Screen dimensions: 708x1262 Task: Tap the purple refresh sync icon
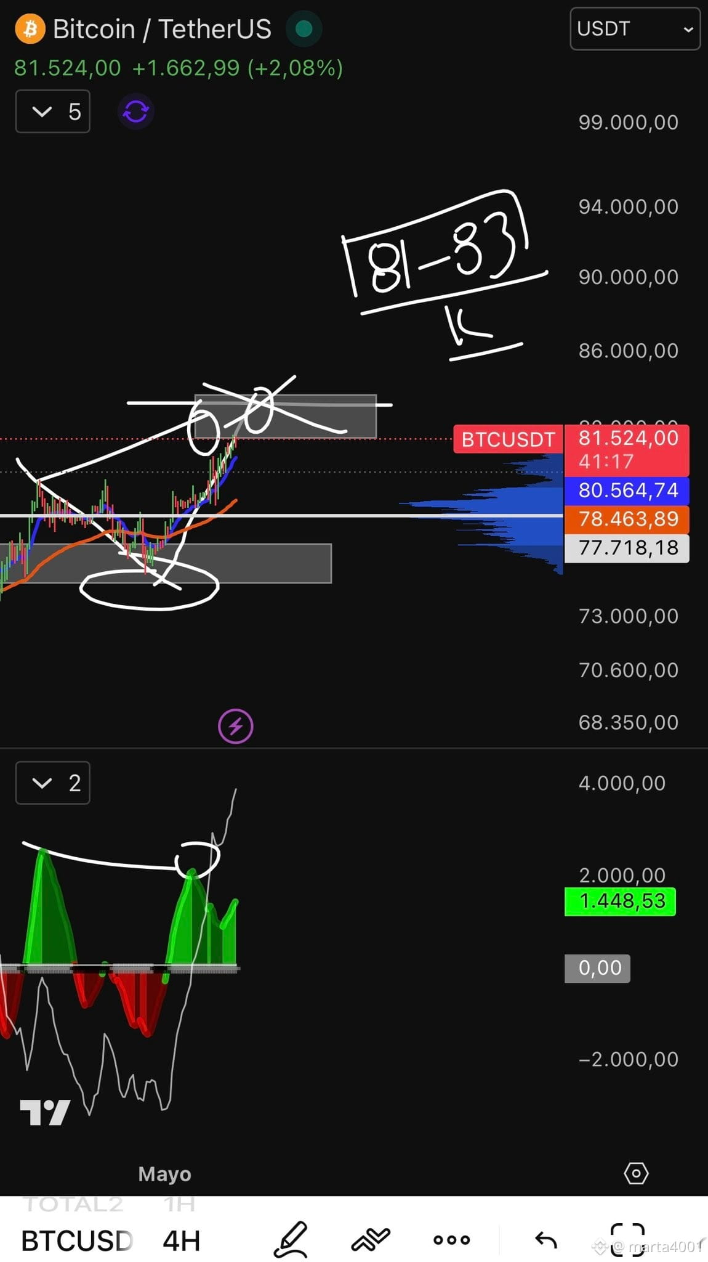135,112
